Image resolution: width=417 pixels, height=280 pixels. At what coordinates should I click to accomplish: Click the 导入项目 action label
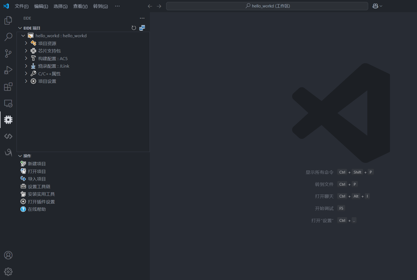[37, 179]
